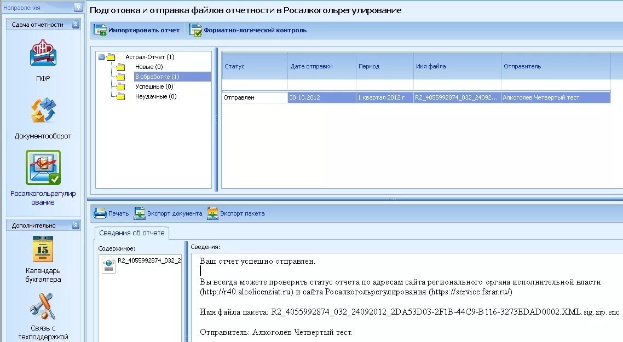Screen dimensions: 623x342
Task: Collapse the Дополнительно group
Action: (x=76, y=225)
